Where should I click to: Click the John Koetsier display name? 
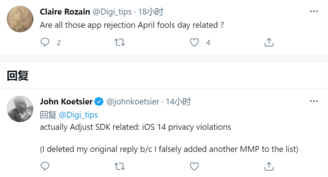click(66, 102)
